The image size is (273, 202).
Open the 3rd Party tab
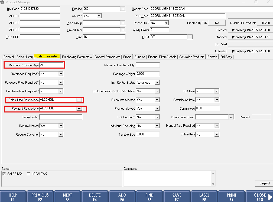click(x=226, y=57)
